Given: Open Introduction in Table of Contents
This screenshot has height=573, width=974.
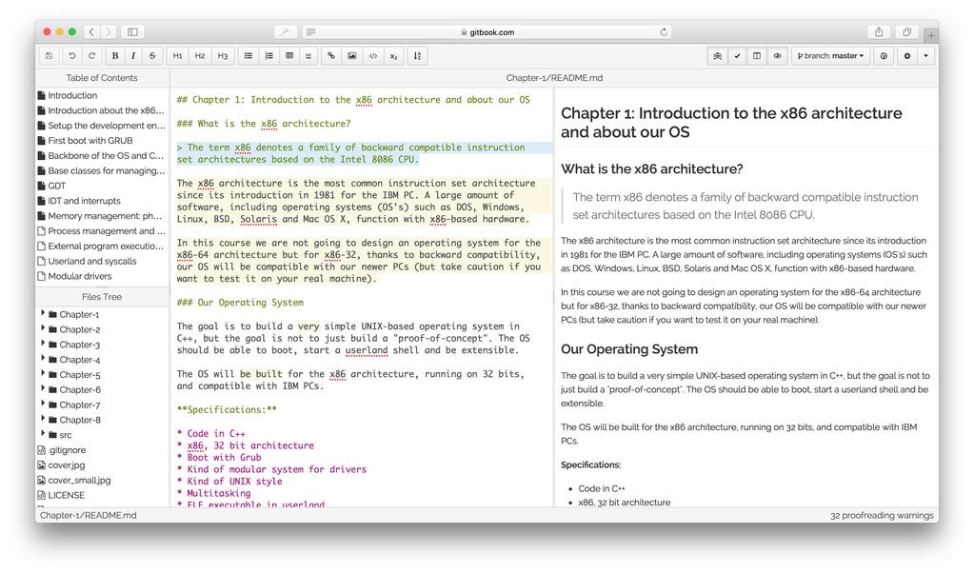Looking at the screenshot, I should coord(72,95).
